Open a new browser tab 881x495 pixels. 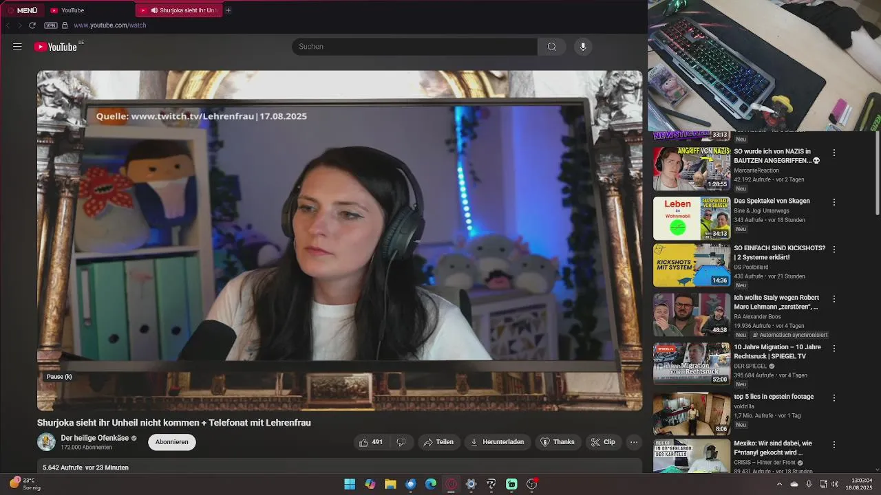[229, 10]
